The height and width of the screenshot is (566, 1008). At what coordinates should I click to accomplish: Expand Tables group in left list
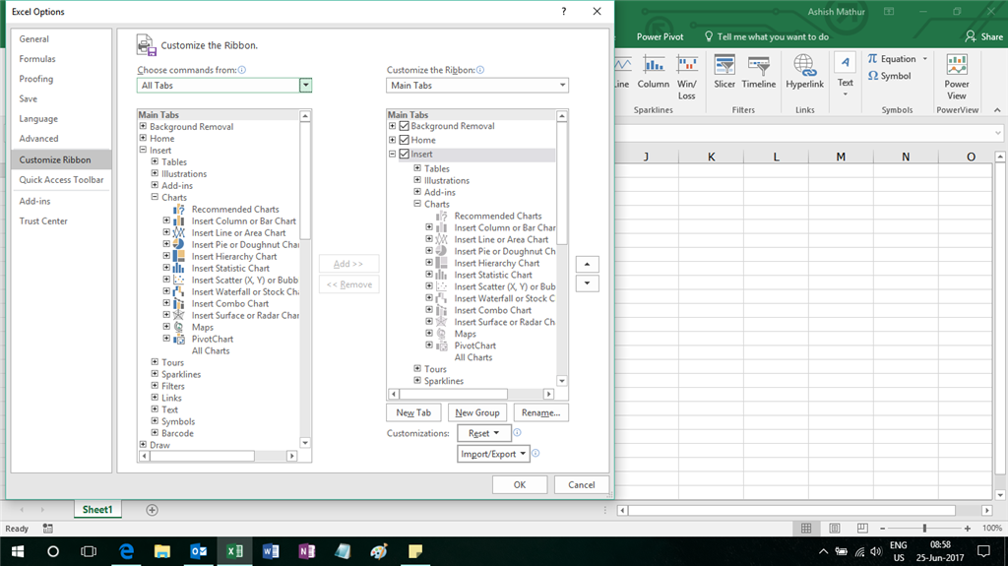tap(155, 161)
